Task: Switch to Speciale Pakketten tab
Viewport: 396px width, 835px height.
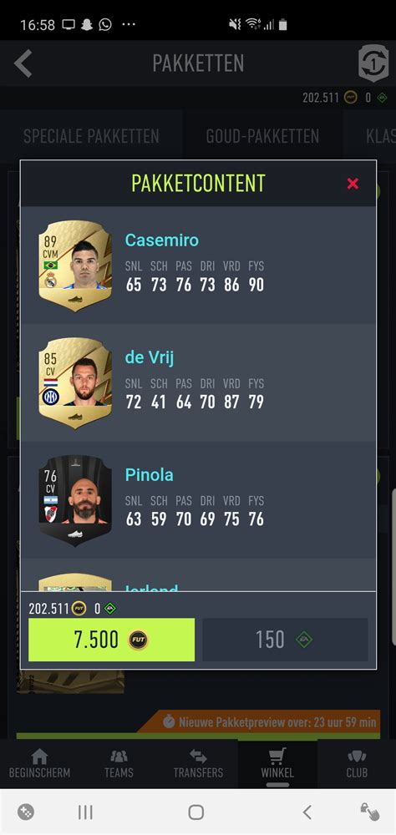Action: click(x=91, y=136)
